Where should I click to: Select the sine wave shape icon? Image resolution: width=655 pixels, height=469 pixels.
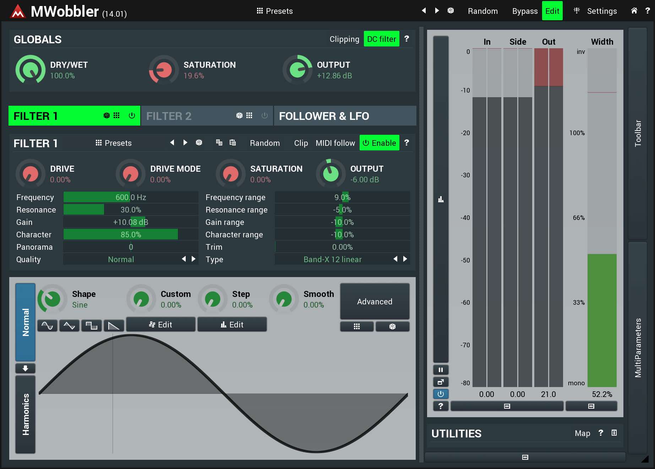click(47, 325)
